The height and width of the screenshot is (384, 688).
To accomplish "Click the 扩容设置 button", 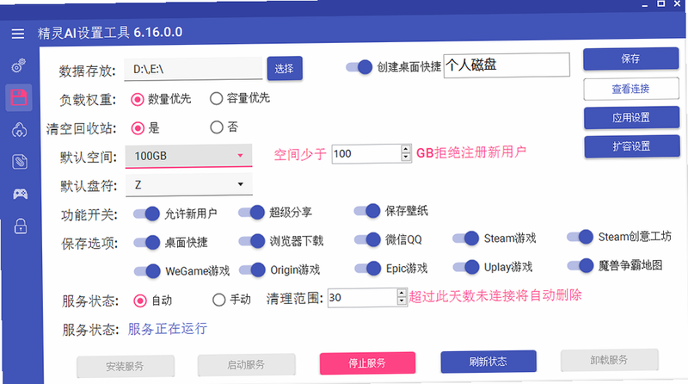I will click(x=632, y=146).
